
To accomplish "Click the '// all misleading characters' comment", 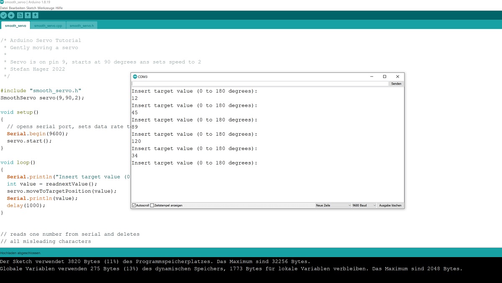I will tap(46, 242).
